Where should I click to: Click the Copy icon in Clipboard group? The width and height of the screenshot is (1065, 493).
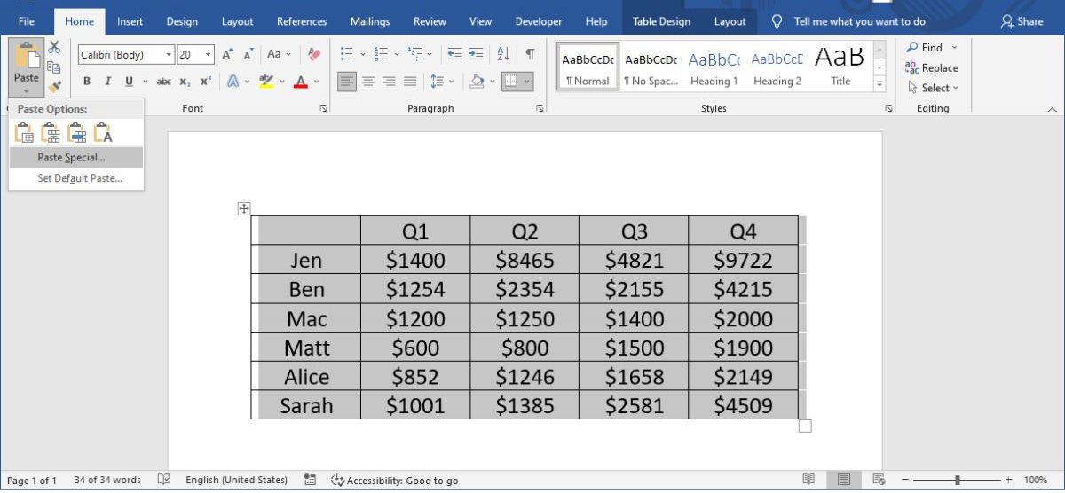click(x=54, y=67)
